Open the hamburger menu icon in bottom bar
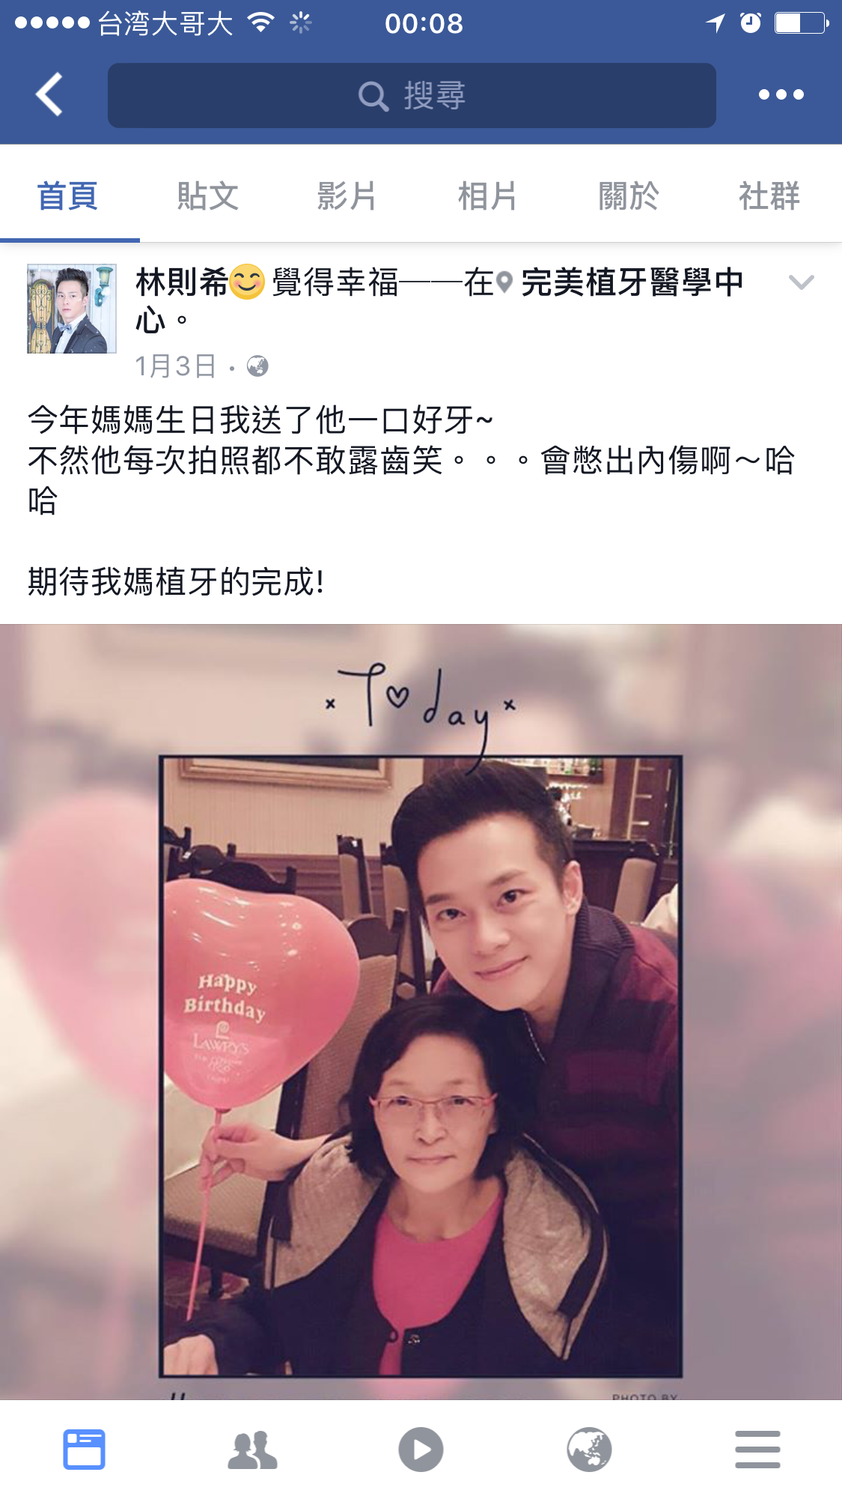Image resolution: width=842 pixels, height=1499 pixels. click(x=757, y=1450)
